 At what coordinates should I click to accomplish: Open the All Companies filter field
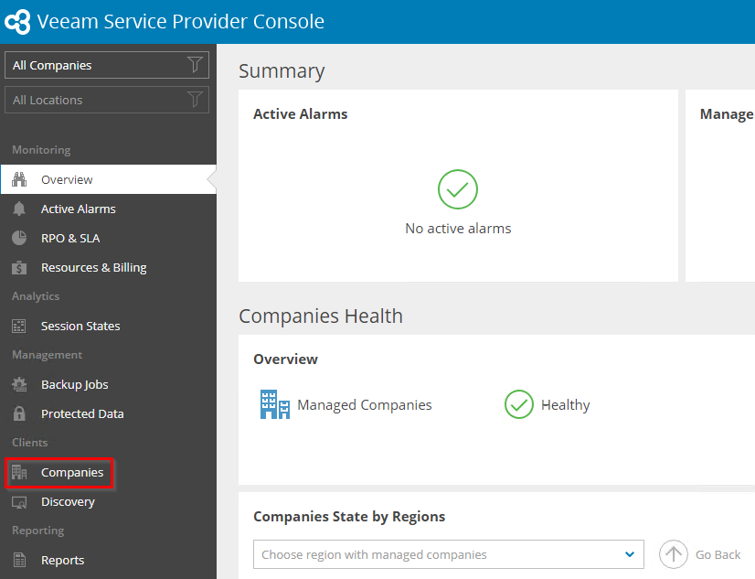pos(107,65)
